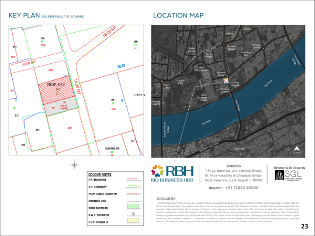Click the 'BLOCKNO.178' label

[112, 149]
